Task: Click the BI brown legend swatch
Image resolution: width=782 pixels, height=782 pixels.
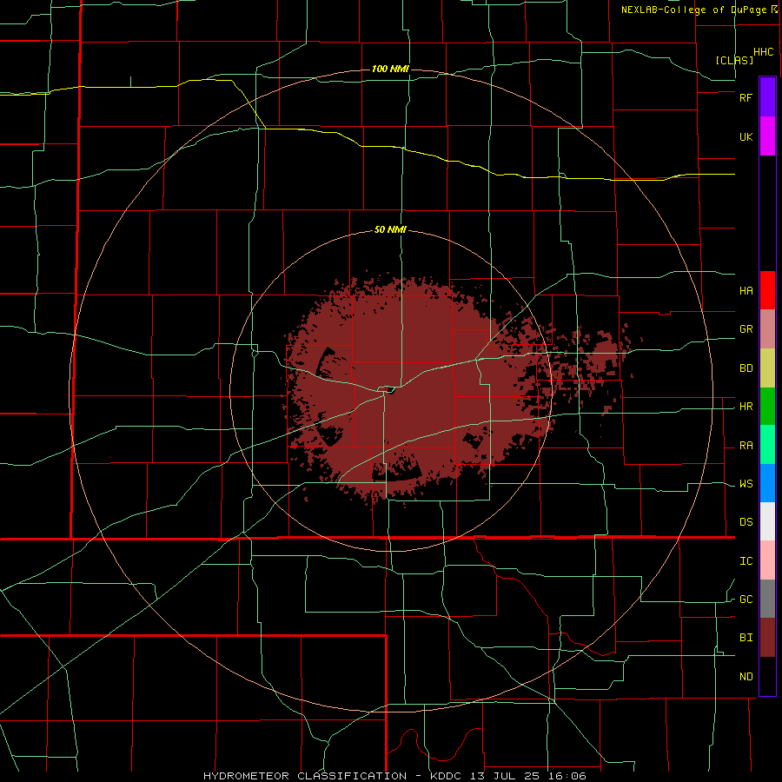Action: pyautogui.click(x=767, y=638)
